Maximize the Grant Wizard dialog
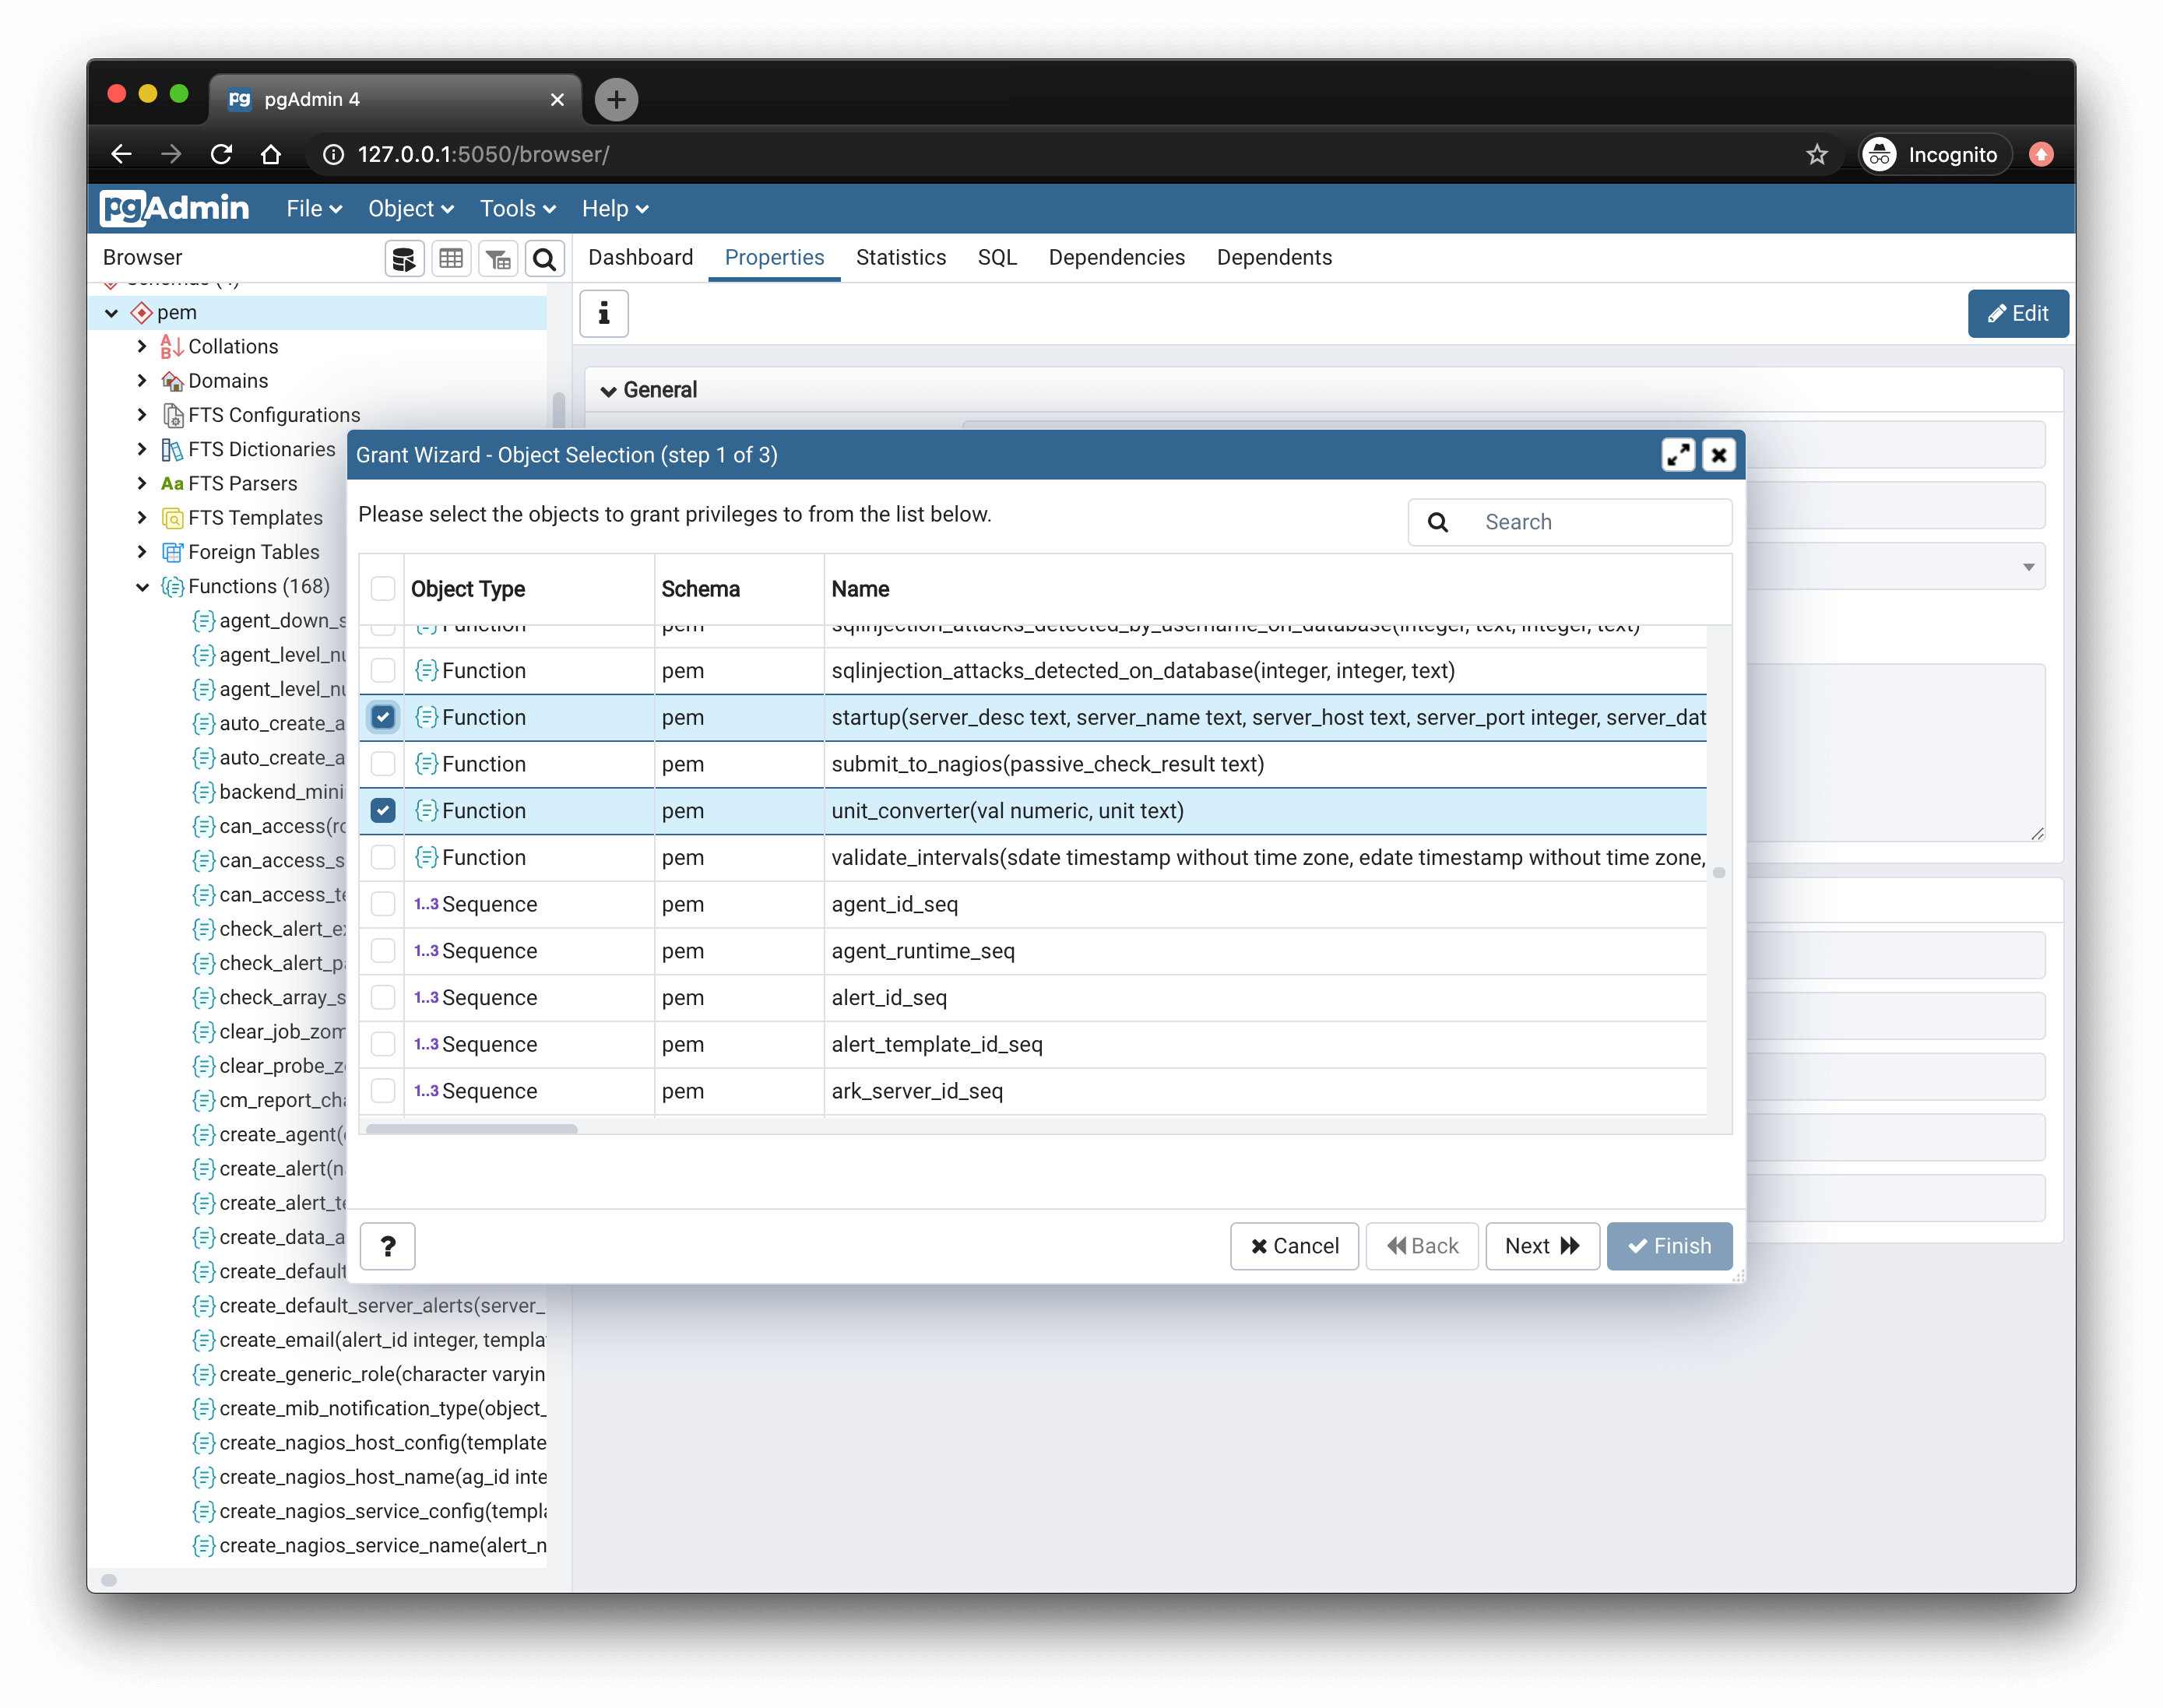The width and height of the screenshot is (2163, 1708). tap(1678, 455)
